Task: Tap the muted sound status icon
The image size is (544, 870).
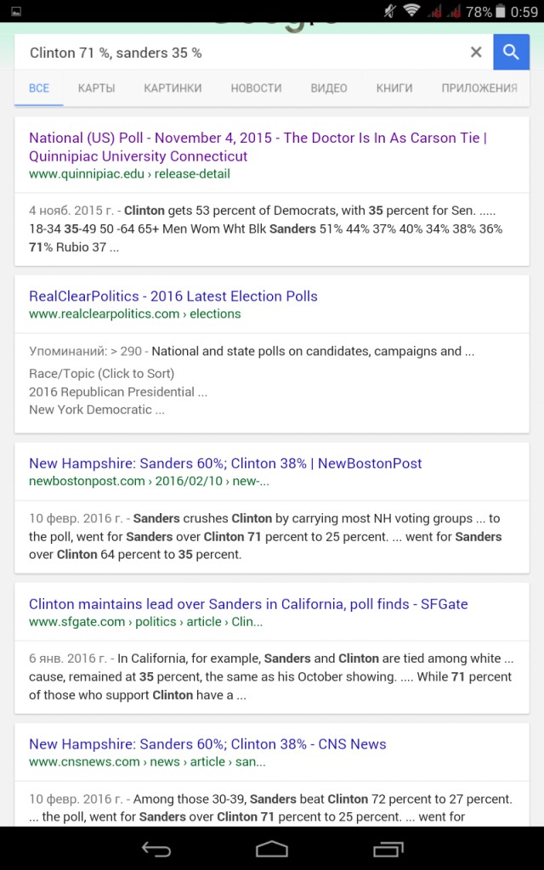Action: pyautogui.click(x=389, y=11)
